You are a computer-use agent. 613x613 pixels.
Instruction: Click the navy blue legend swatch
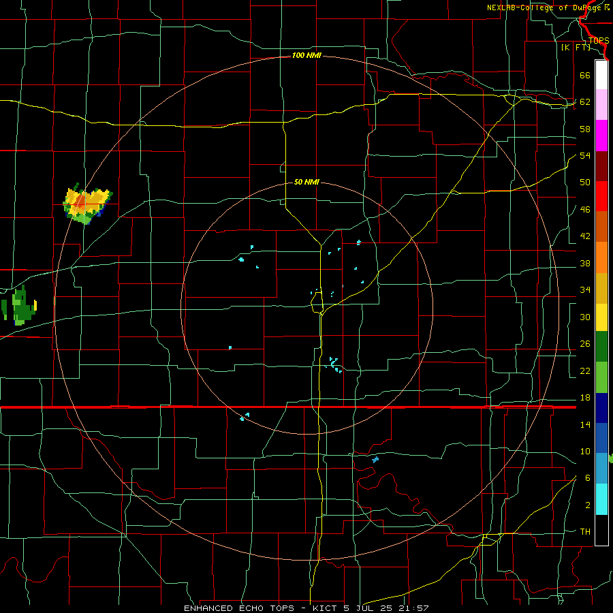coord(601,408)
